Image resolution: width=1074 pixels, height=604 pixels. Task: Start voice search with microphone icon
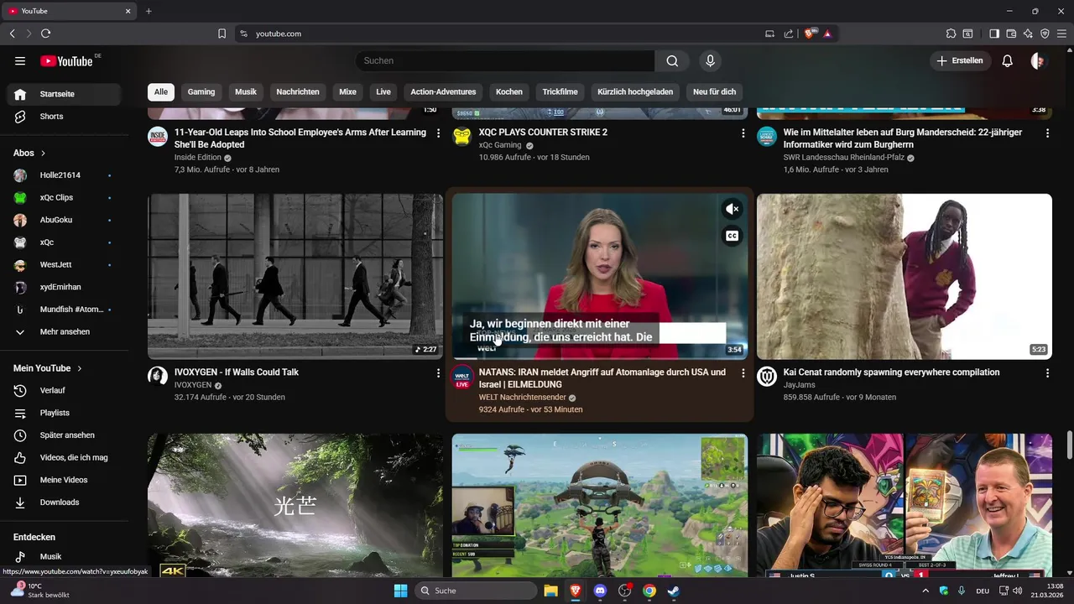point(710,60)
